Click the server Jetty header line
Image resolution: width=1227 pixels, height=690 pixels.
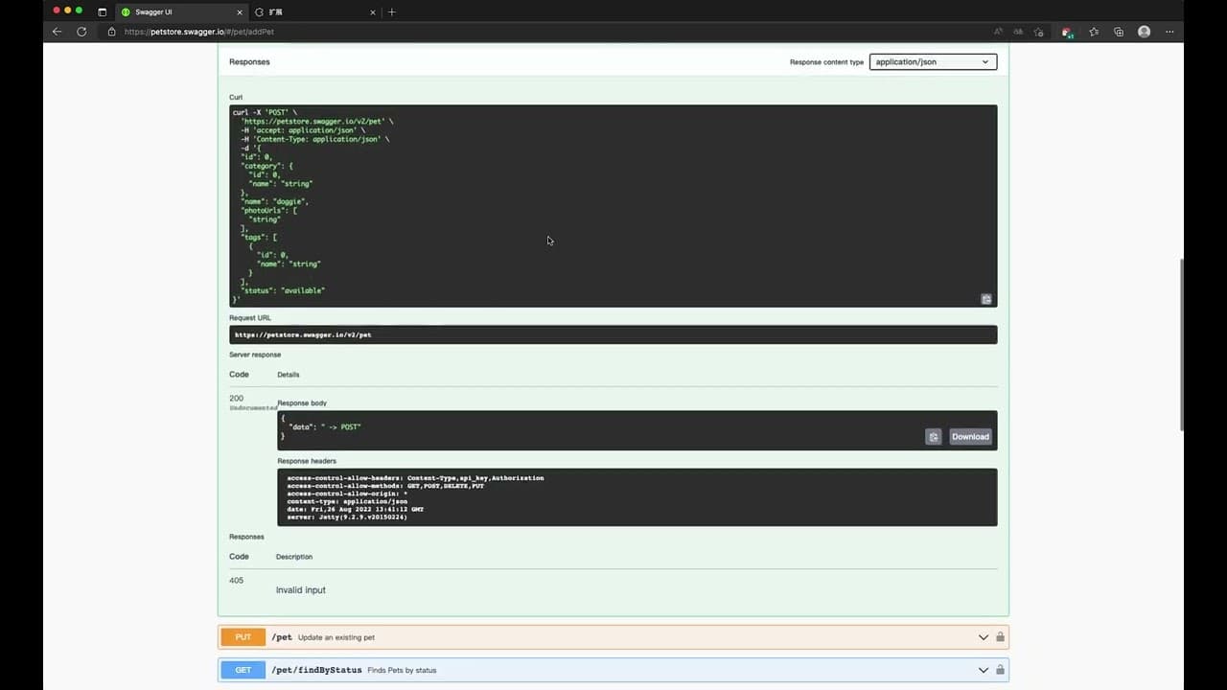click(x=347, y=517)
